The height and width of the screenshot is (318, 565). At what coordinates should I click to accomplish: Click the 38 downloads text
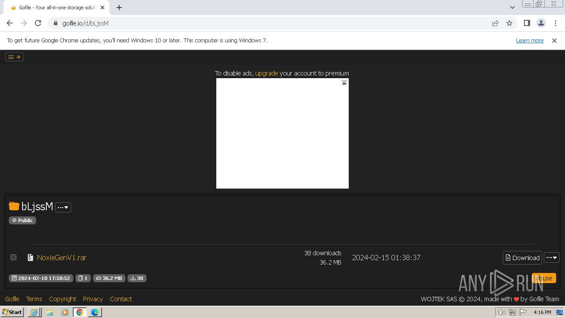point(323,253)
